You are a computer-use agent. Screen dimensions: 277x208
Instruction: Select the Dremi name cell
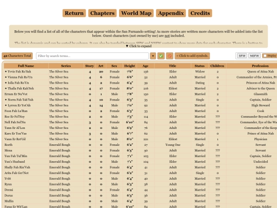tap(26, 190)
